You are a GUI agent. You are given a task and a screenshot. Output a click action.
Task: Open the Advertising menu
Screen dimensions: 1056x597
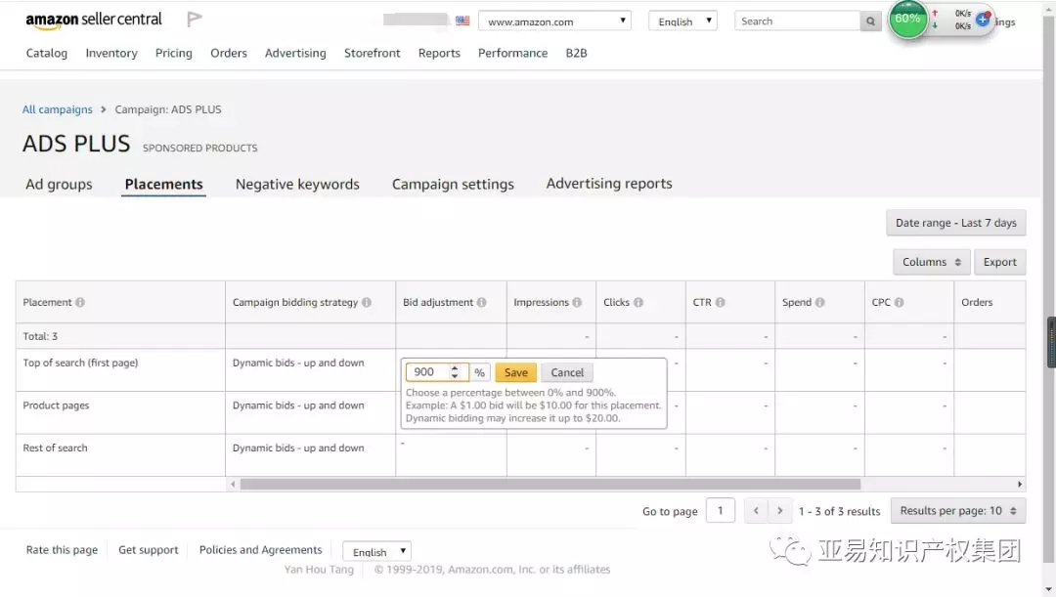(x=295, y=53)
